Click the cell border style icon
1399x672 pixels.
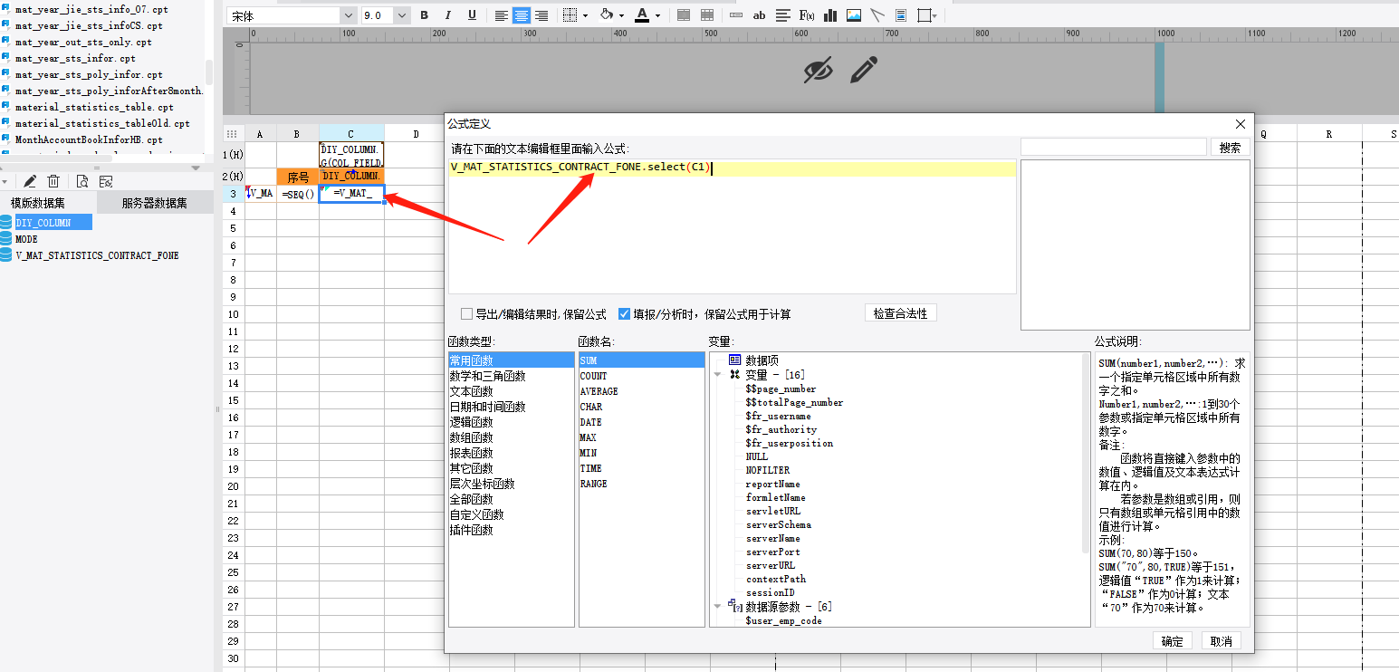point(570,15)
